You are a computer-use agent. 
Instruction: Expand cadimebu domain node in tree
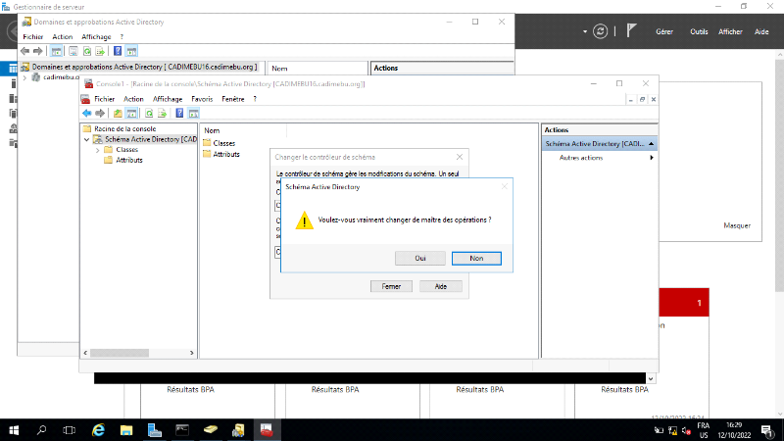coord(24,77)
